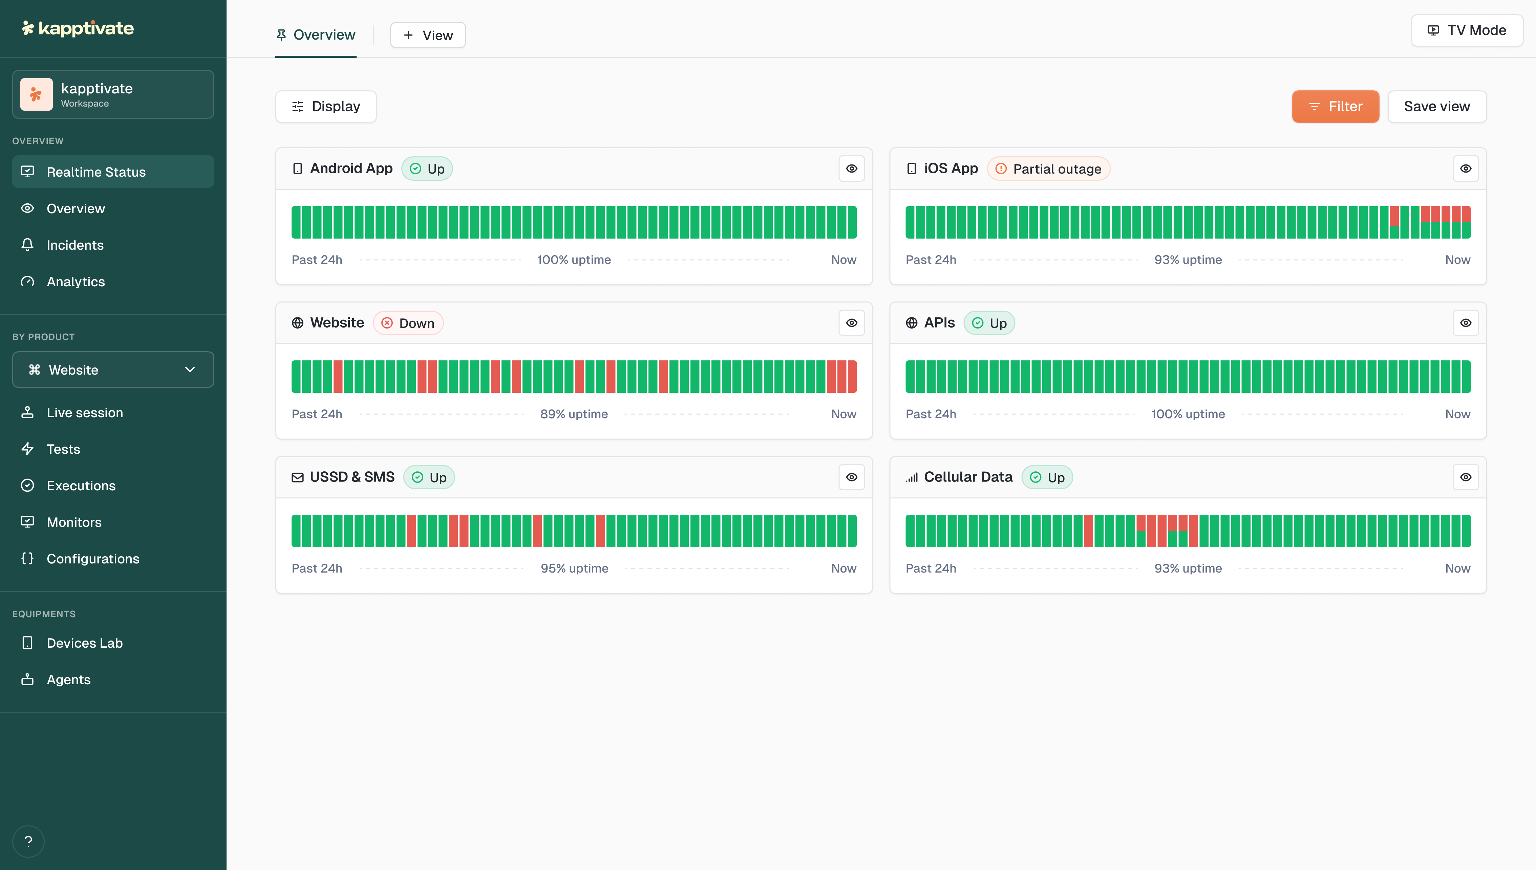The image size is (1536, 870).
Task: Switch to the pinned Overview tab
Action: [x=316, y=35]
